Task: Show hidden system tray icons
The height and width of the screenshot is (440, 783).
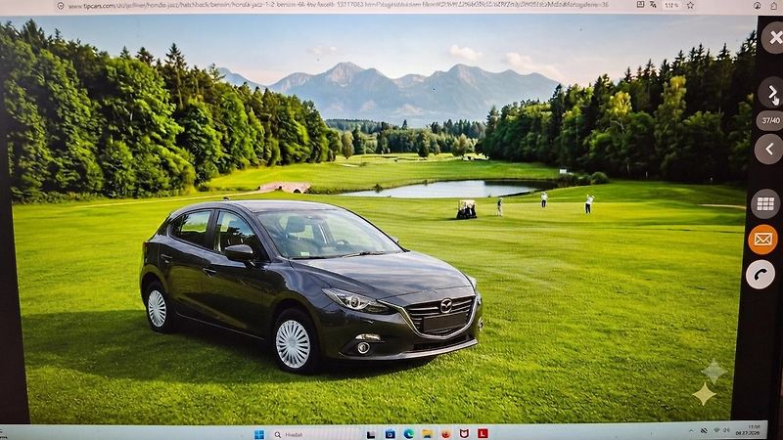Action: pos(691,430)
